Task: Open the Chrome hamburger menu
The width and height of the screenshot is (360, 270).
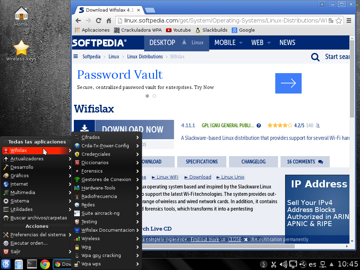Action: tap(349, 21)
